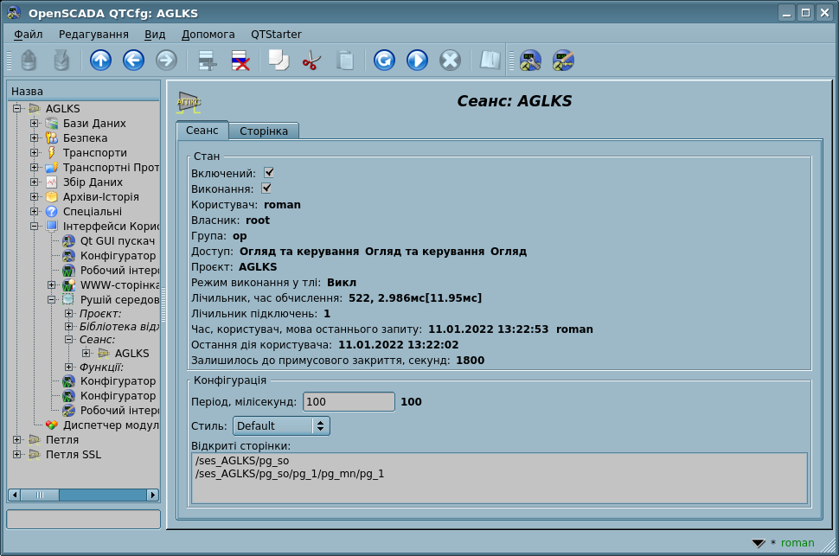This screenshot has width=839, height=556.
Task: Click the Save to DB toolbar icon
Action: click(x=61, y=61)
